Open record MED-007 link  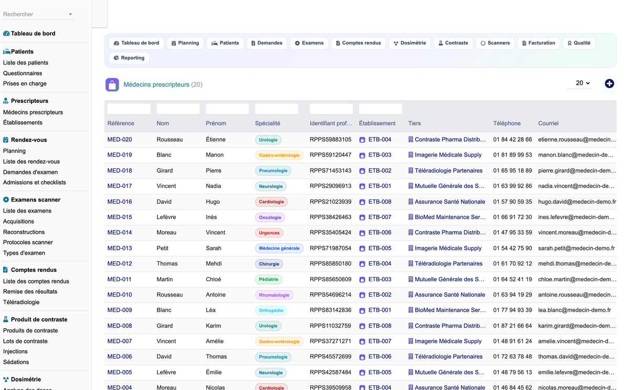coord(120,341)
